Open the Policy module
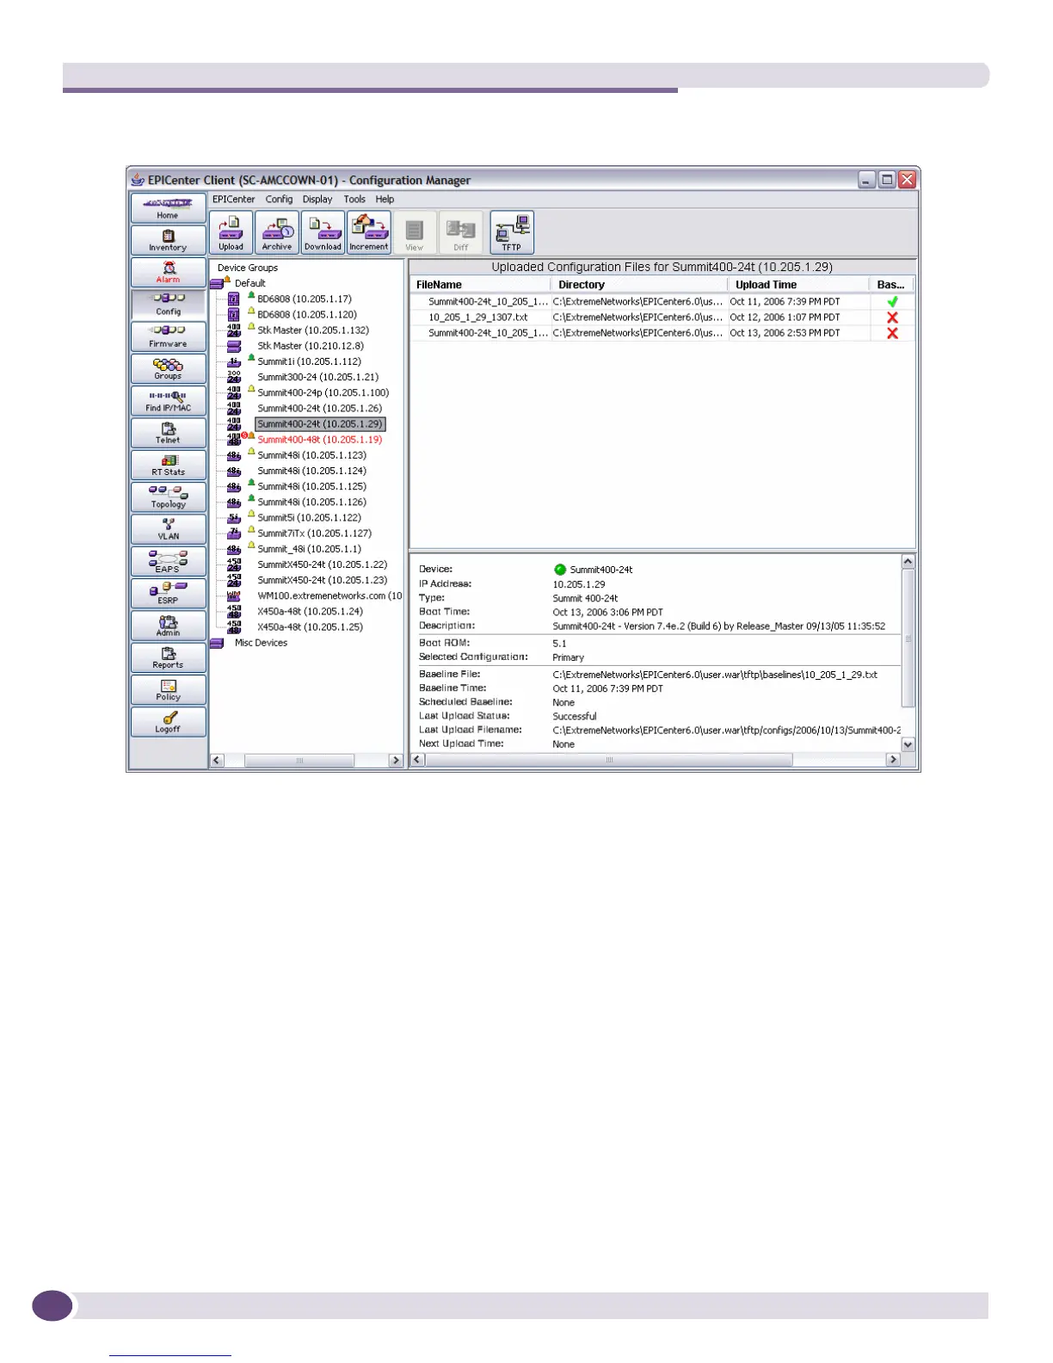Viewport: 1053px width, 1363px height. pos(169,689)
